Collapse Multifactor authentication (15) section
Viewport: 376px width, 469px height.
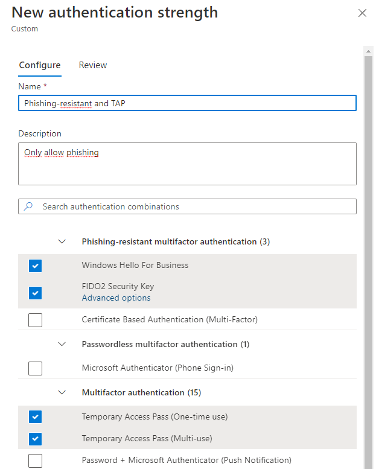[x=62, y=392]
